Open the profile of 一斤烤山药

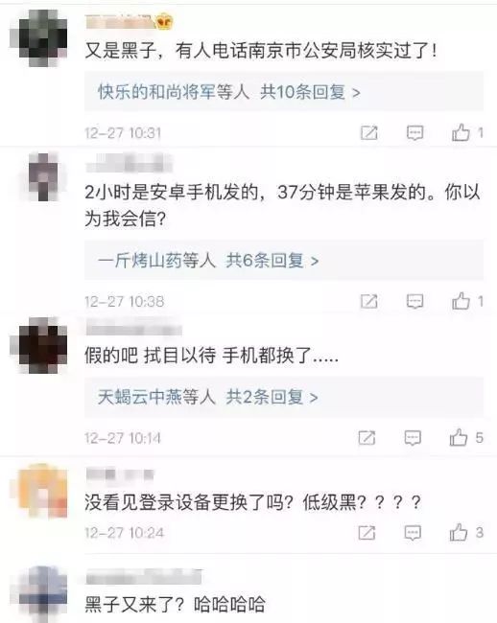pyautogui.click(x=139, y=261)
